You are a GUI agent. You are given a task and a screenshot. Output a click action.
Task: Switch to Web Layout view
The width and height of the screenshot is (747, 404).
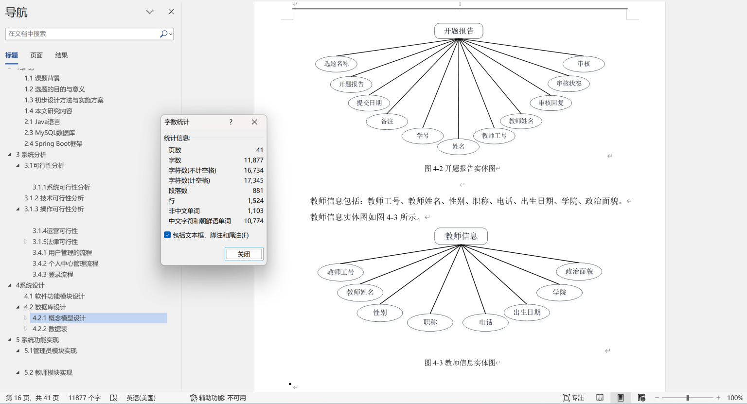641,397
